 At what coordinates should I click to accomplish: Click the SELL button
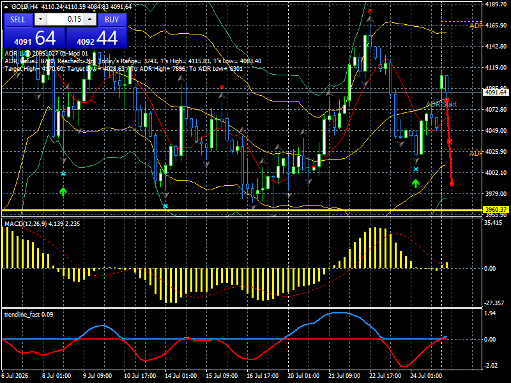click(18, 20)
